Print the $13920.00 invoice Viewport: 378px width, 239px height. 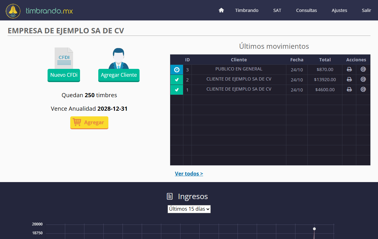pos(349,80)
